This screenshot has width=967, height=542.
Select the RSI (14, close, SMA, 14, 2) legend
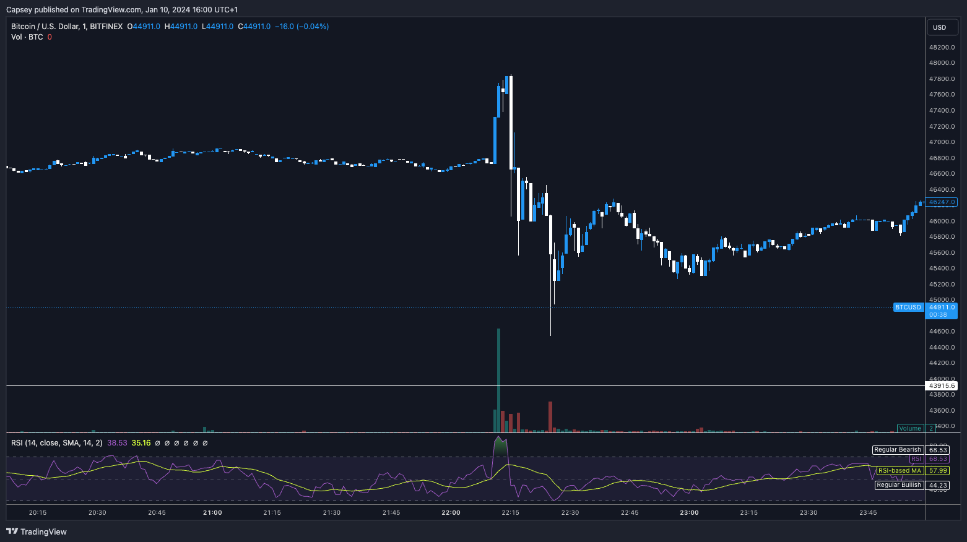pyautogui.click(x=56, y=443)
